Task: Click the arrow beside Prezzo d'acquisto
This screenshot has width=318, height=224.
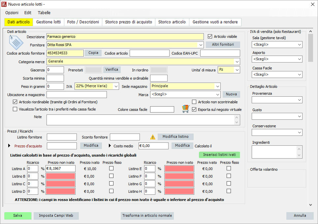Action: [9, 146]
